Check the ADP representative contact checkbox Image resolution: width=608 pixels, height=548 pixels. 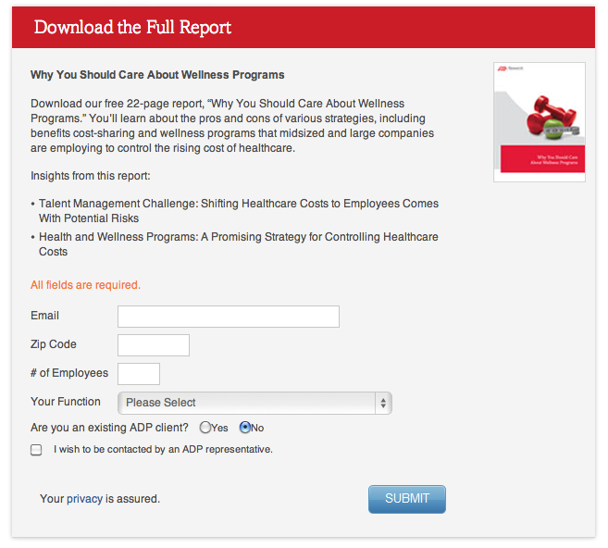pyautogui.click(x=36, y=450)
